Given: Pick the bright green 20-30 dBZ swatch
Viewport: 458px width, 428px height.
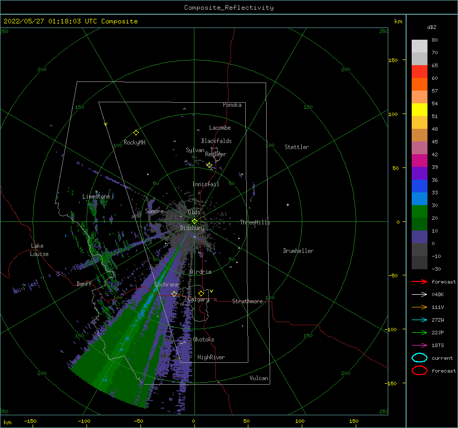Looking at the screenshot, I should click(x=419, y=212).
